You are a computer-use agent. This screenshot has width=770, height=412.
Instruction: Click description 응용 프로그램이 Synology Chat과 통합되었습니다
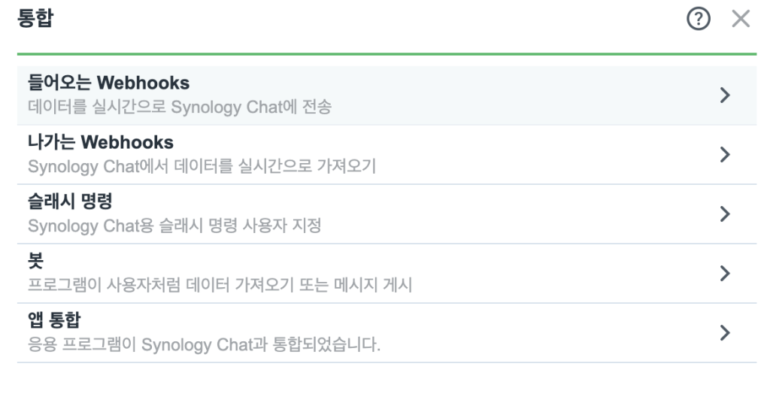coord(204,344)
